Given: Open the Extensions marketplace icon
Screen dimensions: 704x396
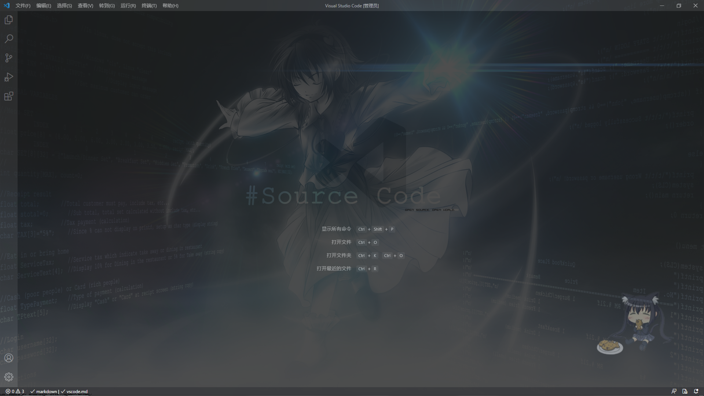Looking at the screenshot, I should click(x=9, y=96).
